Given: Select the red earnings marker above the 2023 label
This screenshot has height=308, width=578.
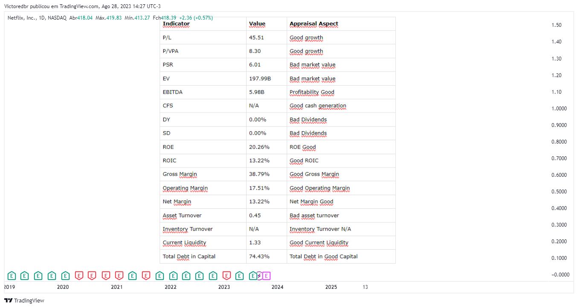Looking at the screenshot, I should pyautogui.click(x=227, y=276).
